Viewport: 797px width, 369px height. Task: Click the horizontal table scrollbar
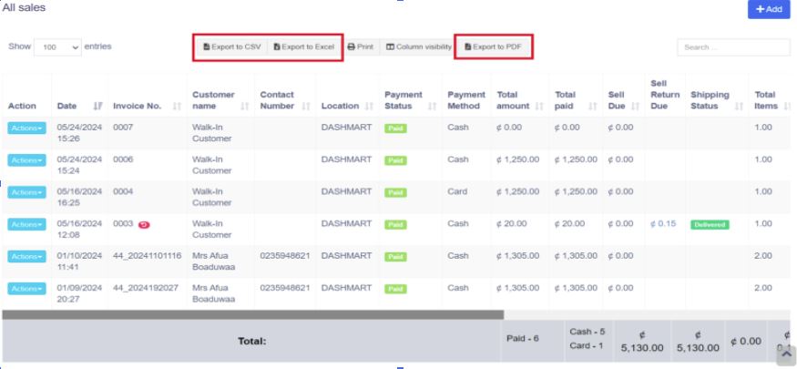coord(252,315)
